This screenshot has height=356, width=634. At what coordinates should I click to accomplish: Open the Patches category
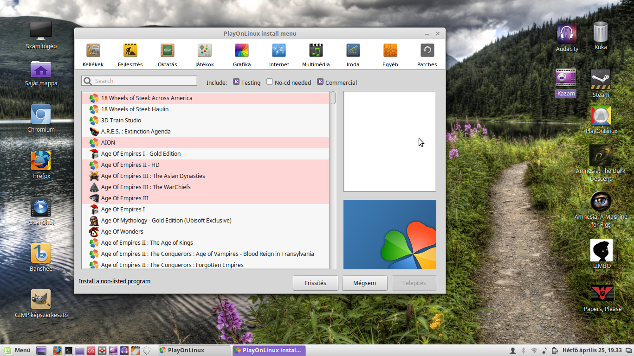(x=427, y=55)
